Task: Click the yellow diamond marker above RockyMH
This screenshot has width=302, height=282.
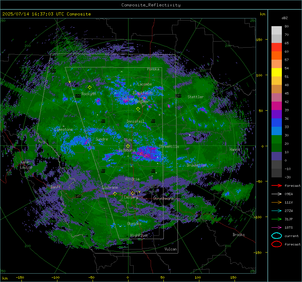Action: 90,88
